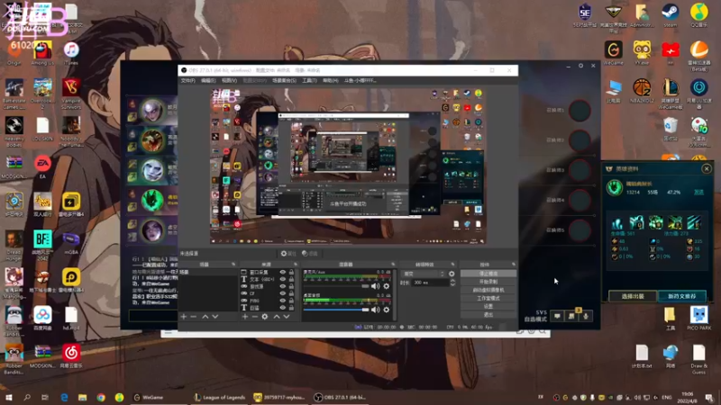
Task: Click the stop streaming button in OBS
Action: point(488,274)
